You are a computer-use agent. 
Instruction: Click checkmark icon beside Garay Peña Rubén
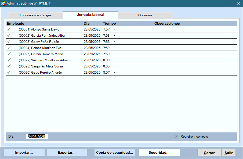(9, 41)
